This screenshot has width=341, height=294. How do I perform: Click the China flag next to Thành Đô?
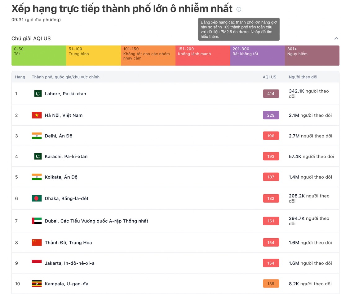[37, 243]
